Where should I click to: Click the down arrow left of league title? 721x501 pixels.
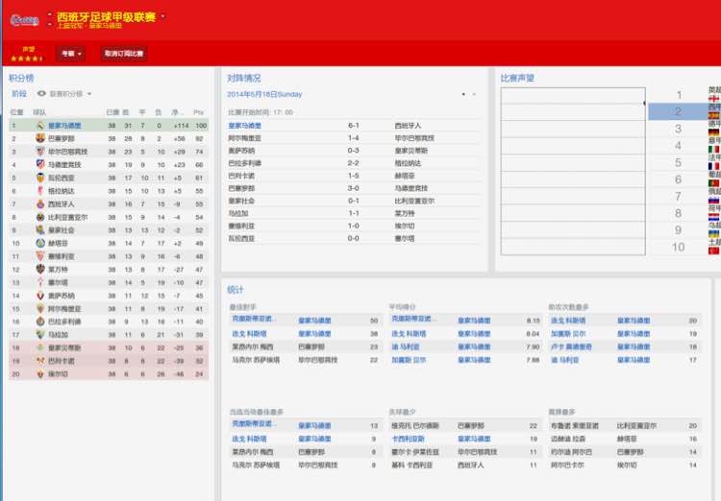[x=50, y=23]
